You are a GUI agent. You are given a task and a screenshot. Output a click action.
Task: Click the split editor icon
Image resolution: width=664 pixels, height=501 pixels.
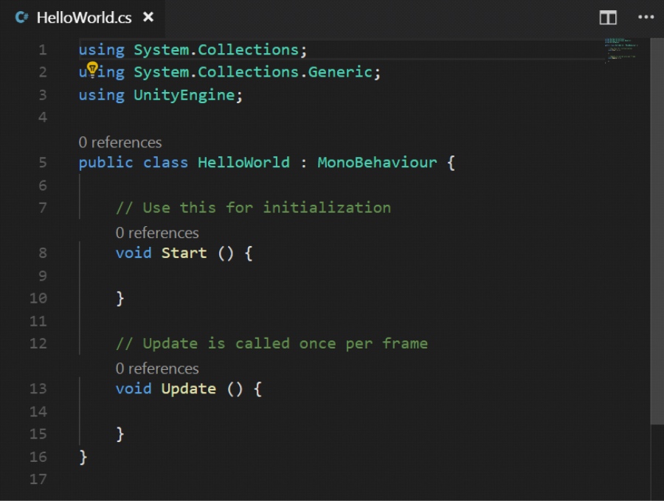[608, 18]
